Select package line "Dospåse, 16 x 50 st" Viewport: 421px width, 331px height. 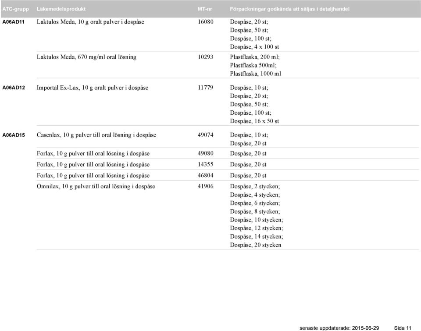(x=254, y=121)
